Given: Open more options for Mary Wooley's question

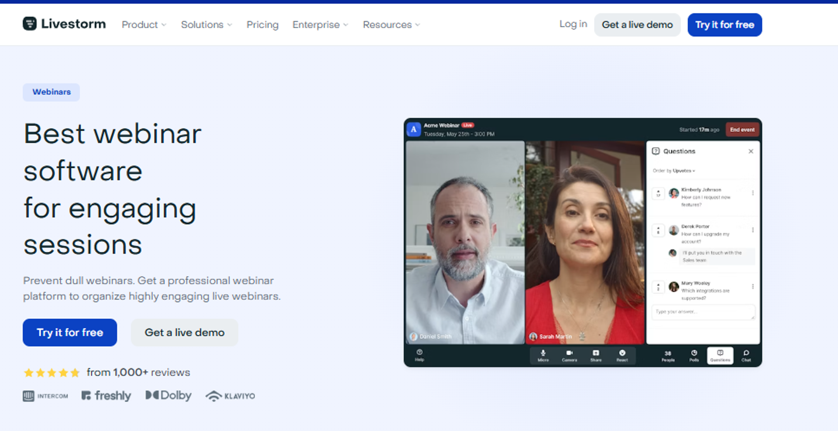Looking at the screenshot, I should (753, 287).
